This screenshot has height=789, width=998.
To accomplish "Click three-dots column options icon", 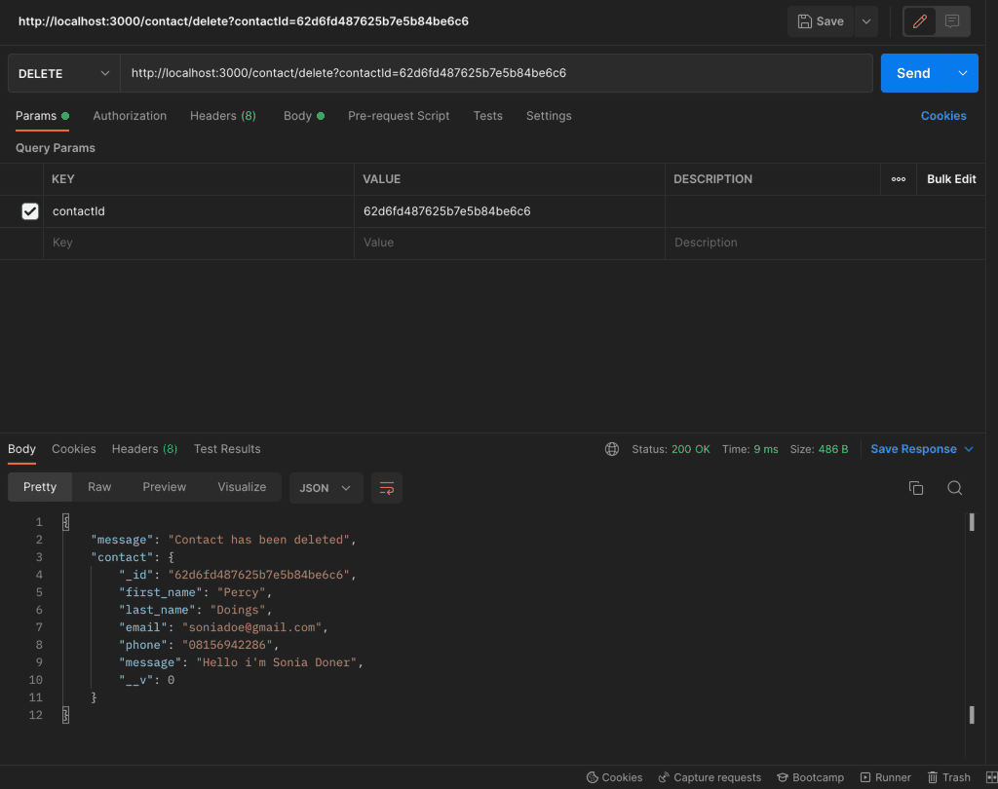I will 899,179.
